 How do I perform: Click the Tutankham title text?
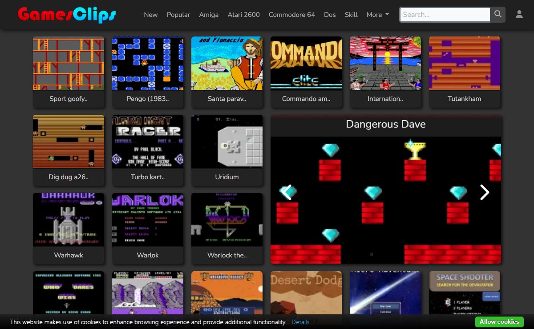[x=465, y=99]
